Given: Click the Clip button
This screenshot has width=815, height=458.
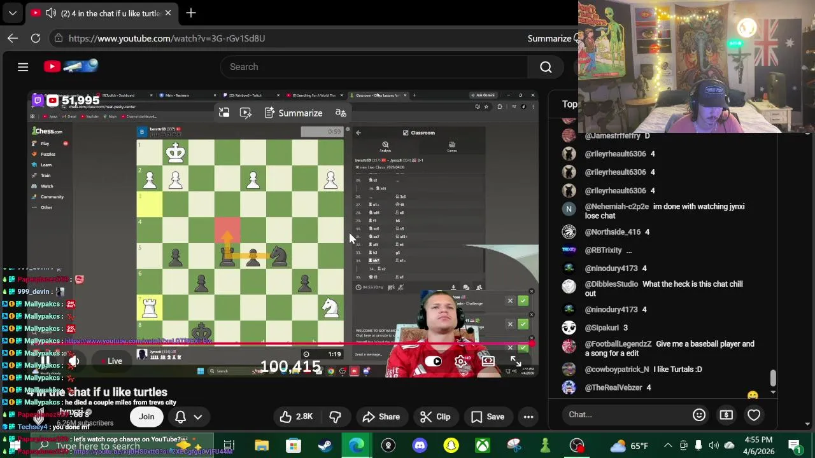Looking at the screenshot, I should [436, 417].
